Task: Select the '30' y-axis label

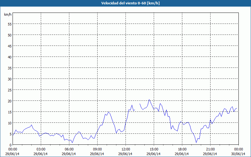Action: pyautogui.click(x=10, y=79)
